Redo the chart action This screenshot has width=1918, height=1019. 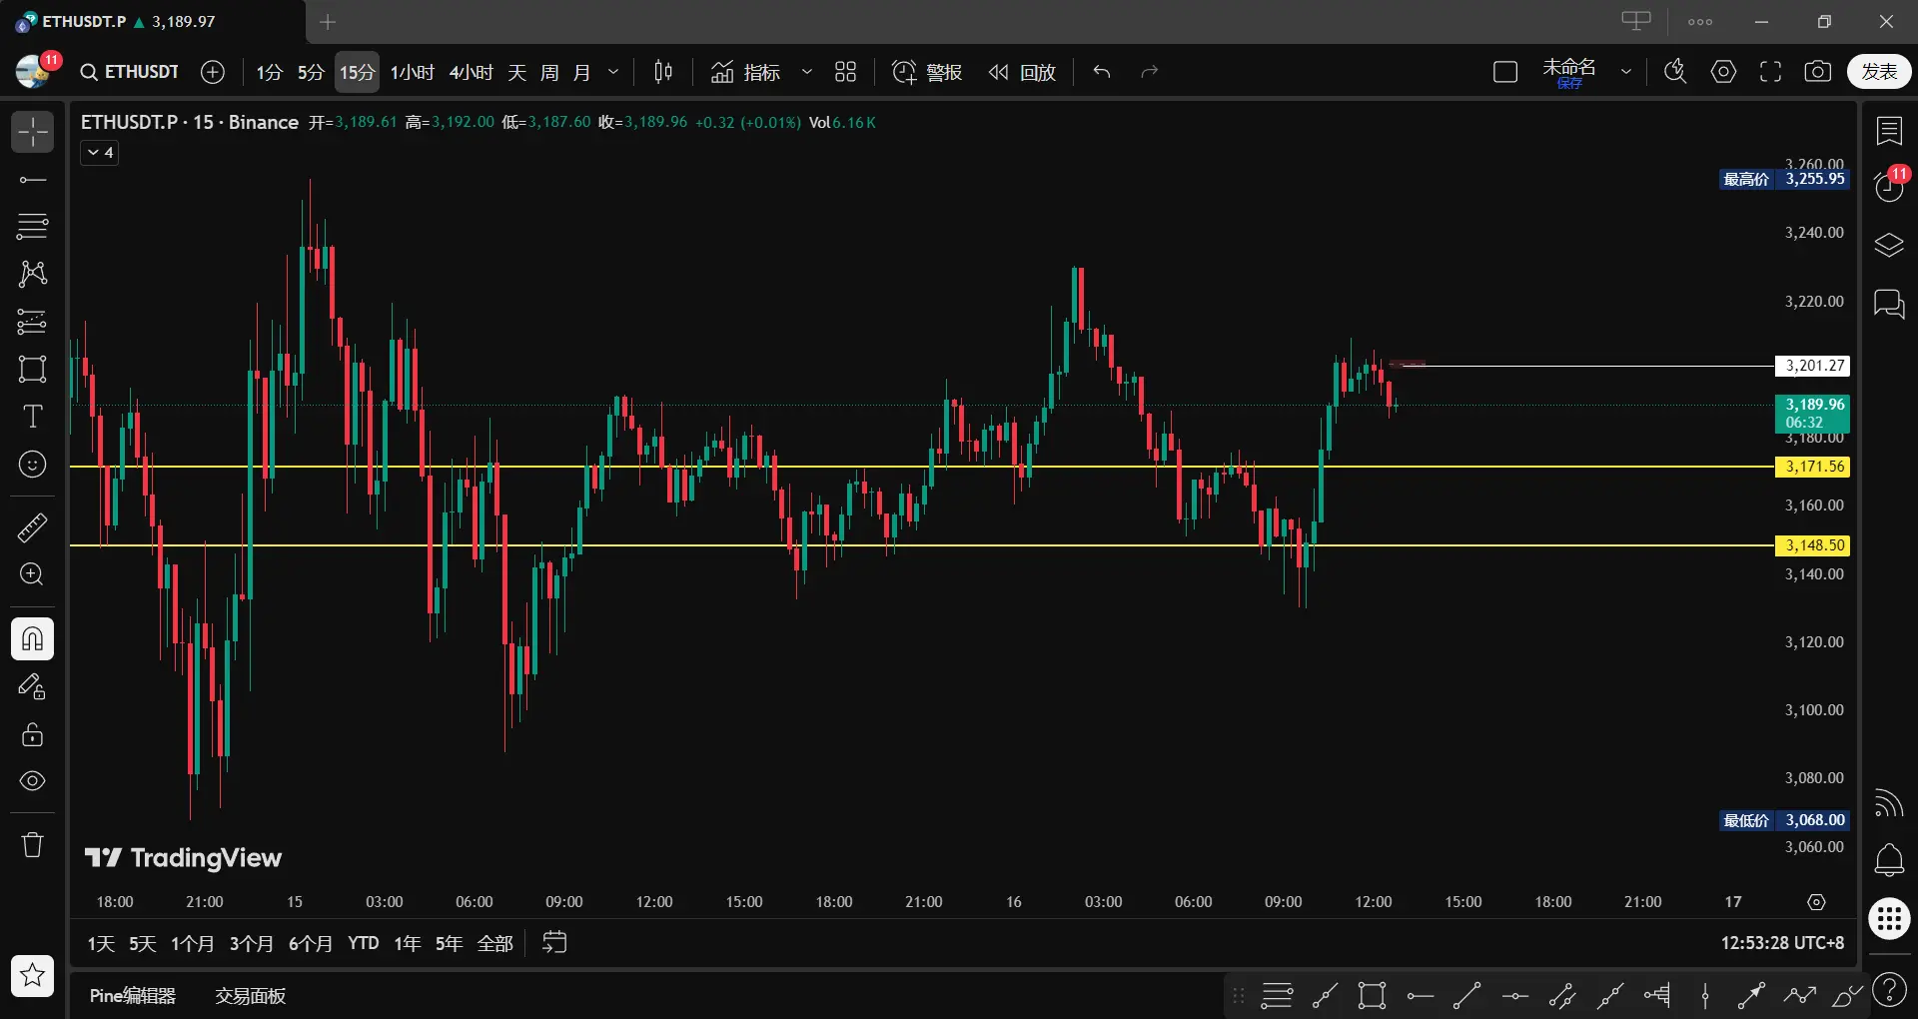tap(1150, 72)
